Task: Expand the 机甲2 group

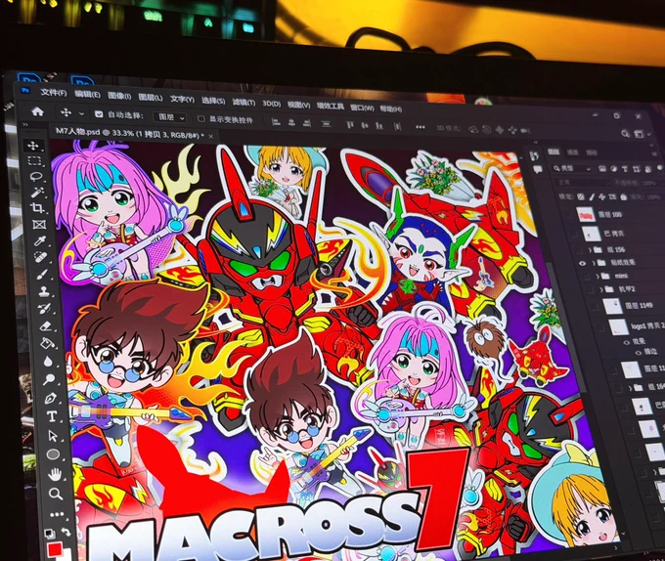Action: coord(601,290)
